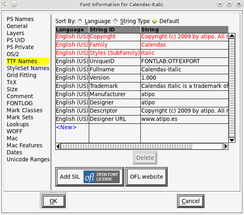Switch to the PS Names pane
Image resolution: width=244 pixels, height=215 pixels.
tap(20, 19)
